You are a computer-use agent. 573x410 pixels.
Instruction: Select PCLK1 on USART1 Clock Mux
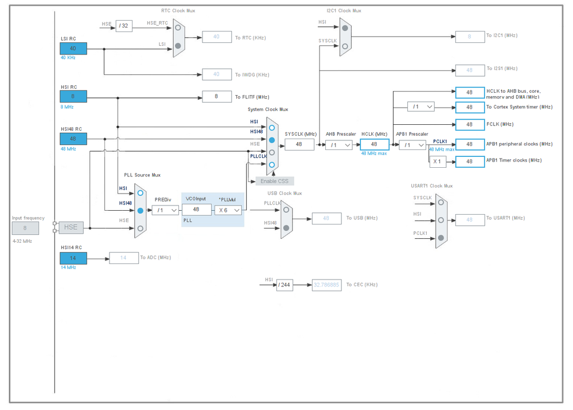pyautogui.click(x=441, y=238)
